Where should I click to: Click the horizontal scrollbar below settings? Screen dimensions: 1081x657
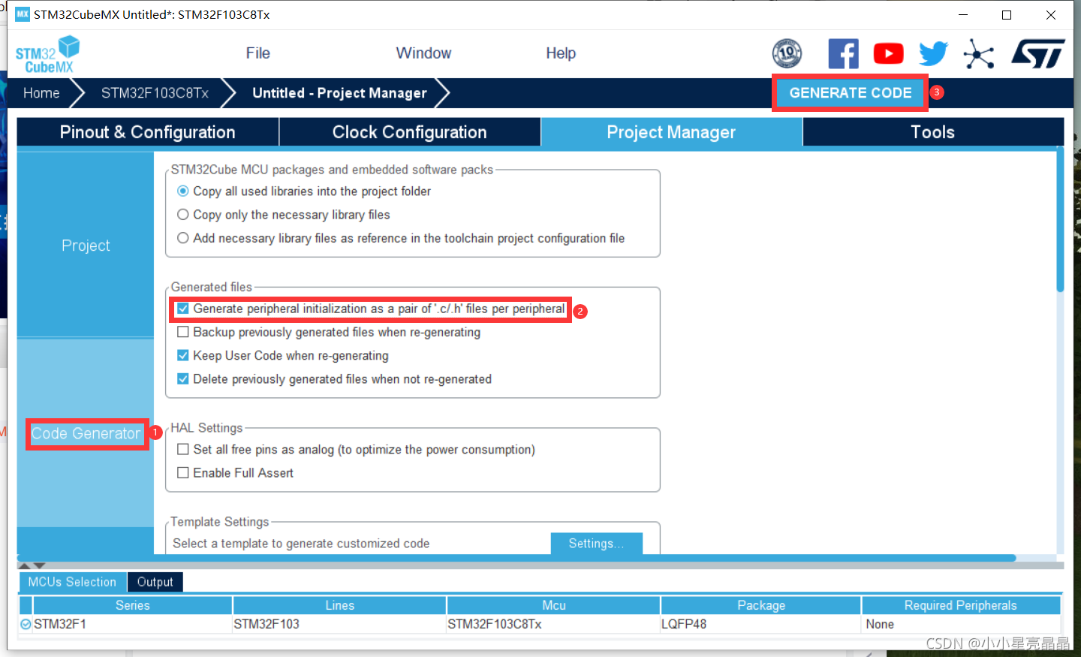coord(516,558)
